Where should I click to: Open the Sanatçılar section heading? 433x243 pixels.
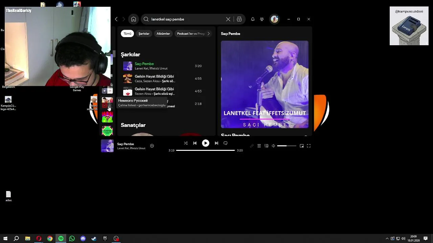tap(133, 125)
